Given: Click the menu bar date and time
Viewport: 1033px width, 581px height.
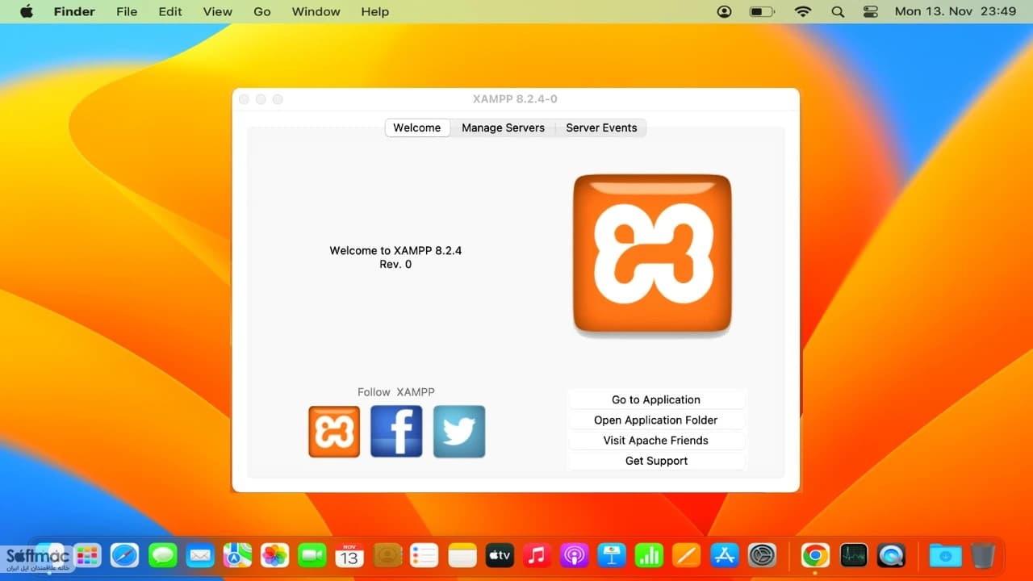Looking at the screenshot, I should [956, 11].
